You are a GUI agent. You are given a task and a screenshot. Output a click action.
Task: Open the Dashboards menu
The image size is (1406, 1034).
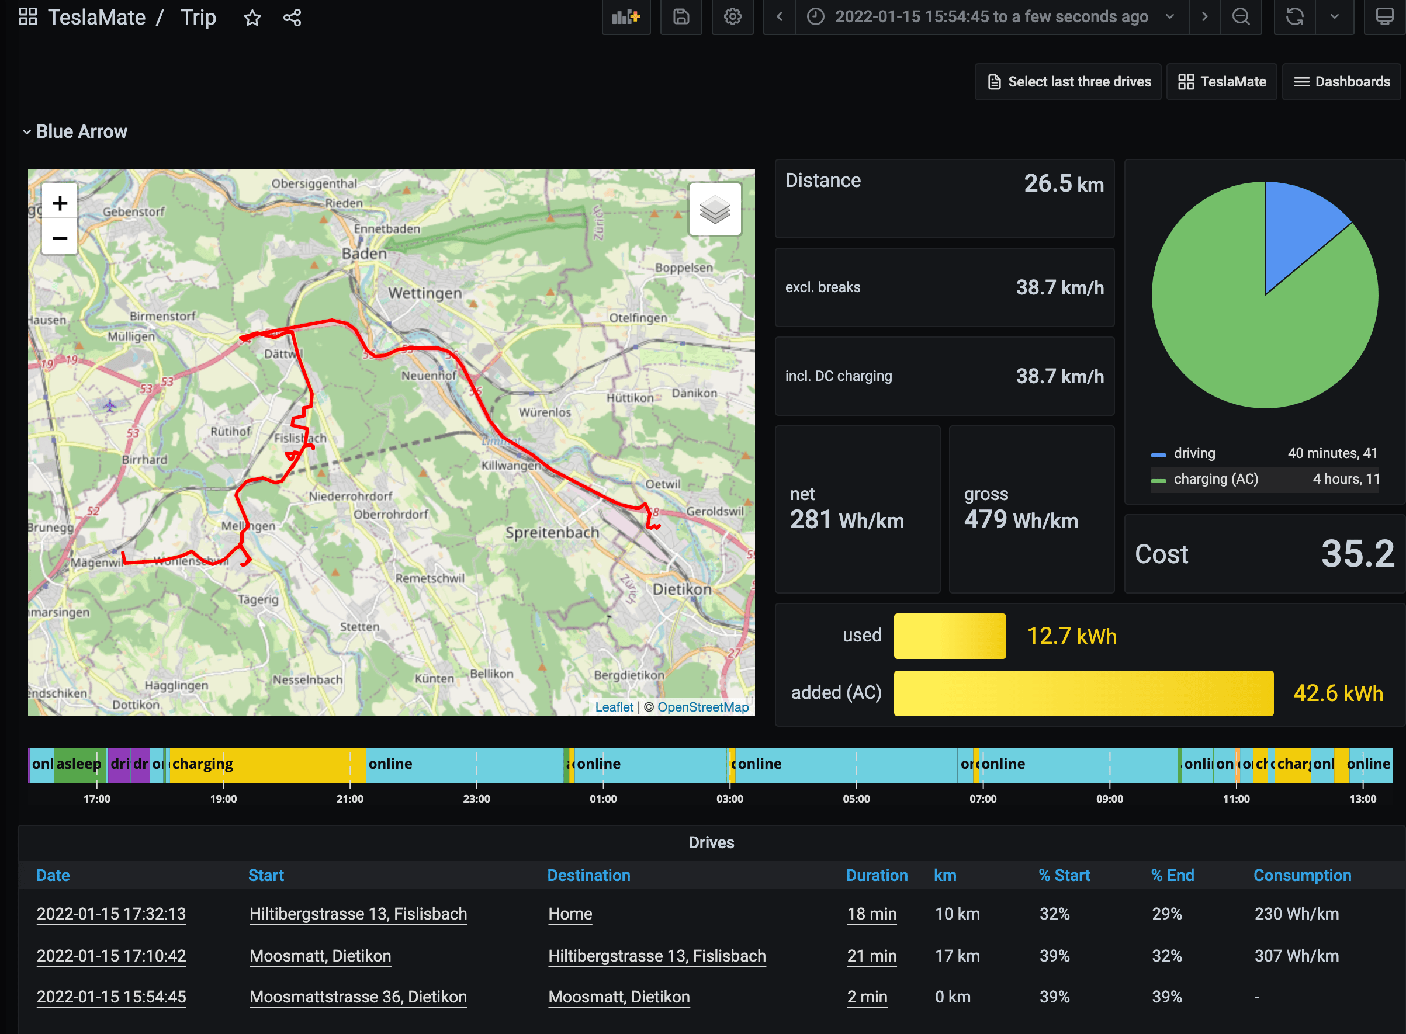pyautogui.click(x=1342, y=82)
